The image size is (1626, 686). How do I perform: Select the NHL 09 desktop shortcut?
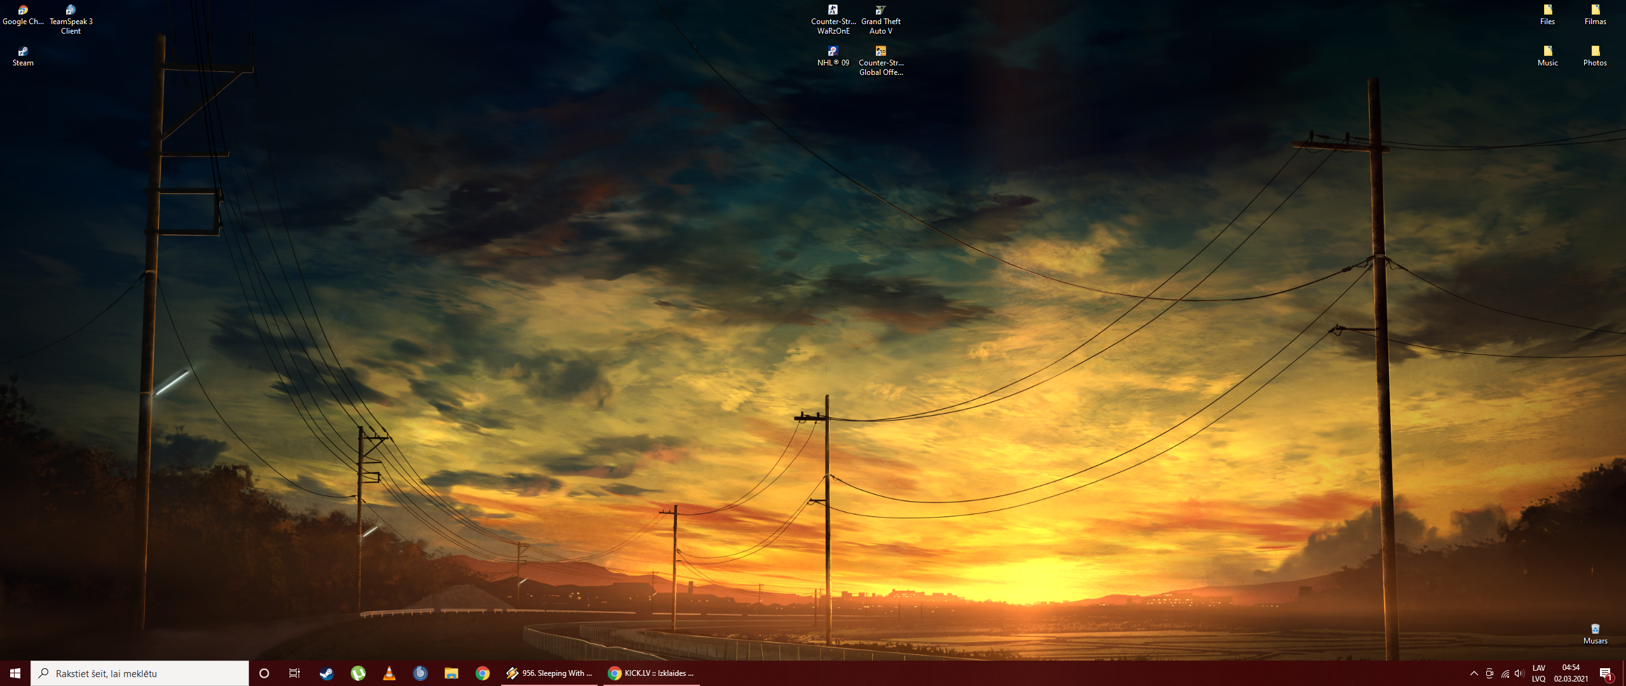coord(833,56)
